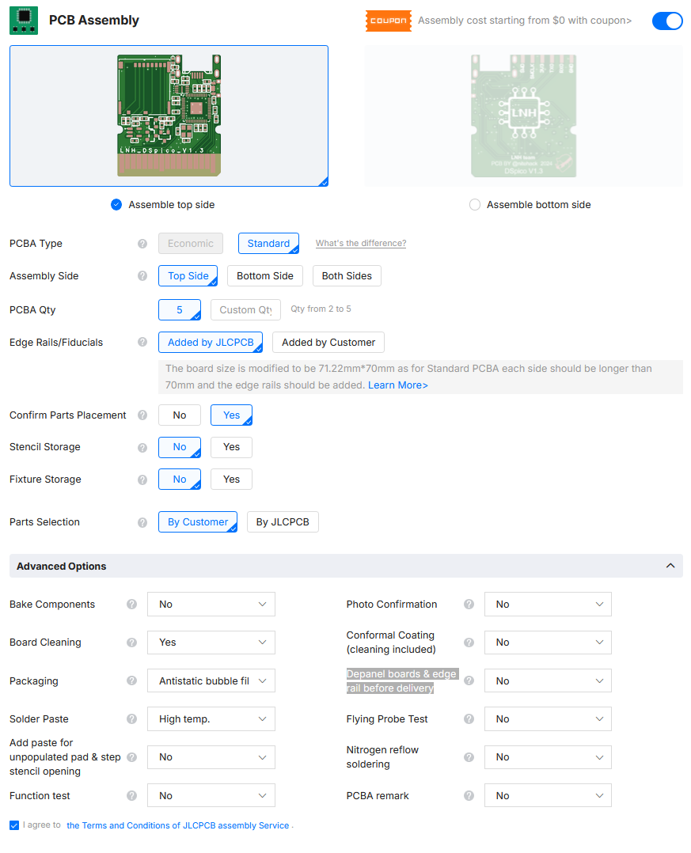This screenshot has width=691, height=853.
Task: Collapse the Advanced Options section
Action: (670, 567)
